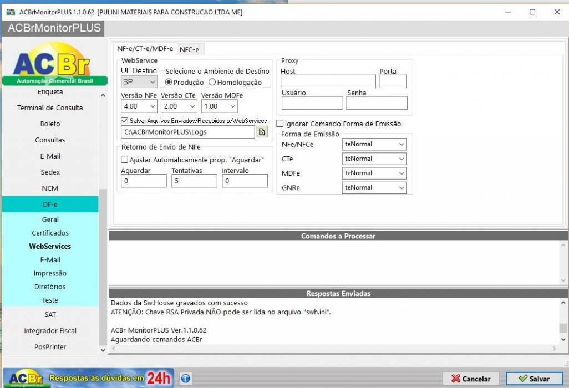Select Produção environment radio button
The height and width of the screenshot is (388, 569).
169,83
